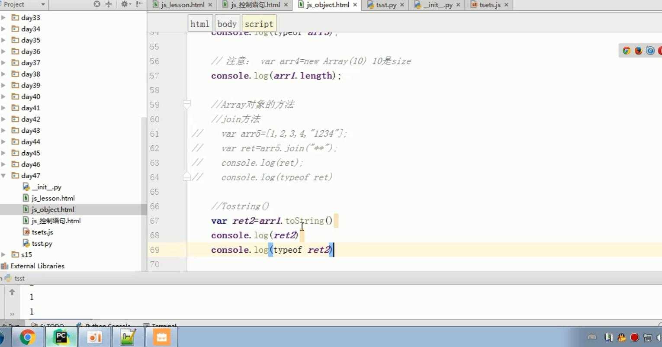
Task: Expand the day35 folder
Action: pyautogui.click(x=3, y=40)
